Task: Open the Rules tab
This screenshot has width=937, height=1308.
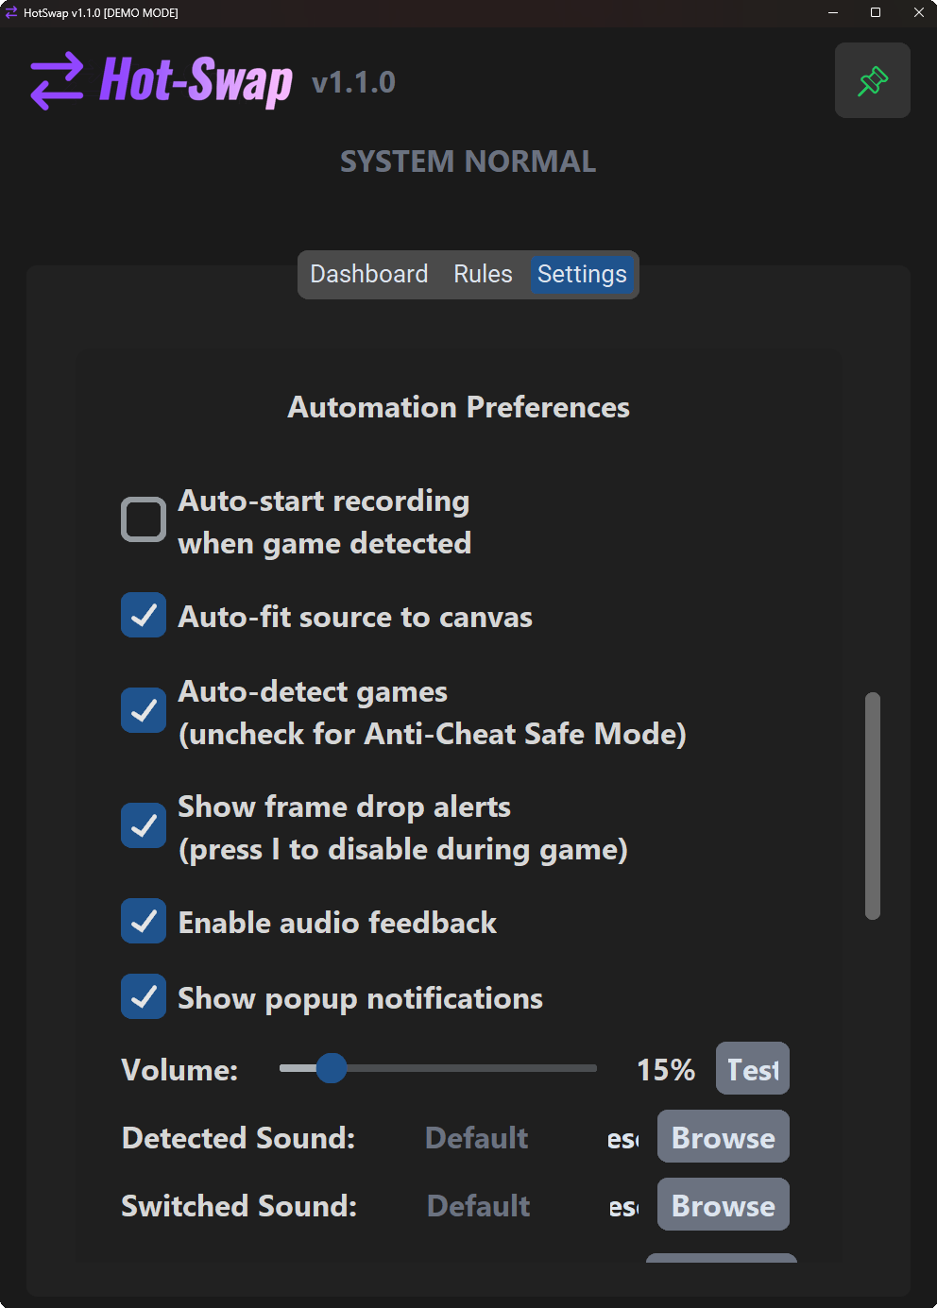Action: [x=483, y=274]
